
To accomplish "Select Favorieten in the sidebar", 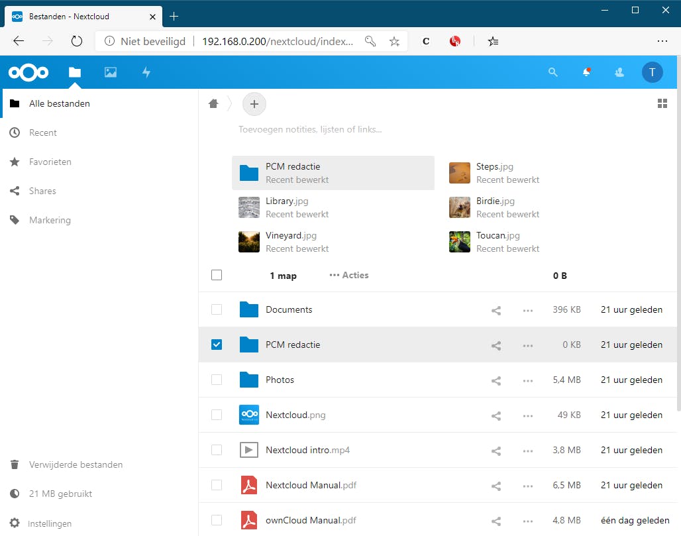I will [x=50, y=162].
